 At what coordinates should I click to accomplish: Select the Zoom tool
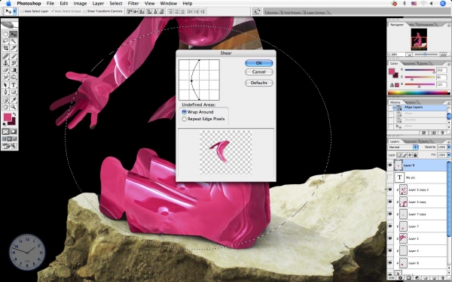pos(14,107)
